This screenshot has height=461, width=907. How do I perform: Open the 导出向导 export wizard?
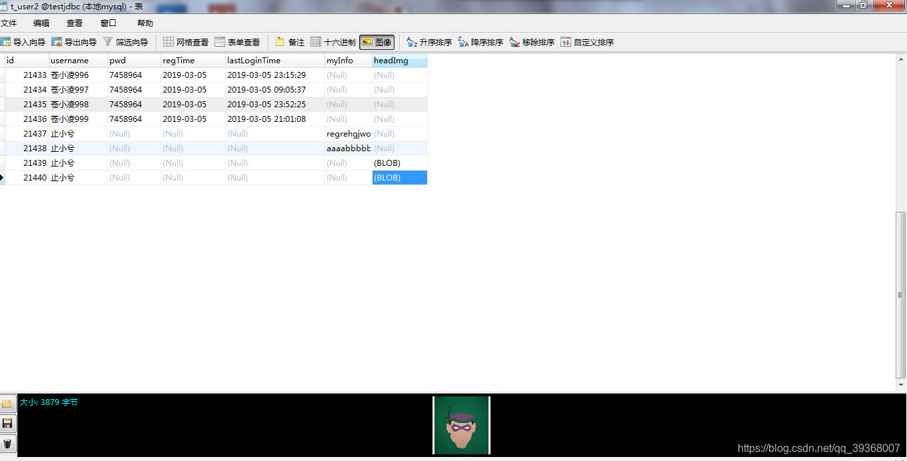75,41
